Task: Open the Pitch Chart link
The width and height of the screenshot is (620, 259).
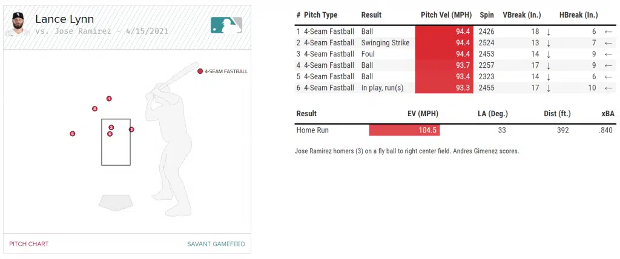Action: click(x=29, y=244)
